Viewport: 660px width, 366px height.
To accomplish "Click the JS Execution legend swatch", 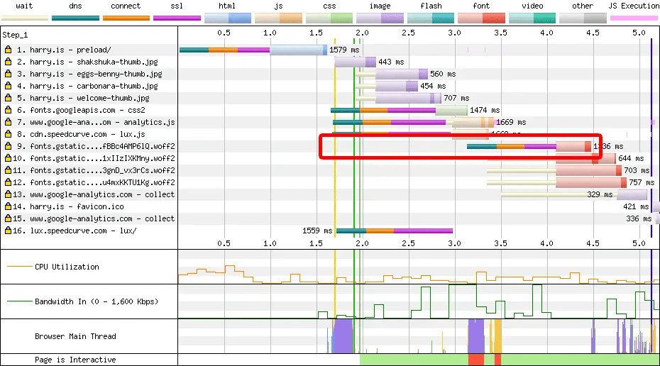I will point(634,18).
